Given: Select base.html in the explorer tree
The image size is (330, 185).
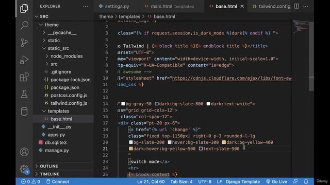Looking at the screenshot, I should pyautogui.click(x=63, y=119).
